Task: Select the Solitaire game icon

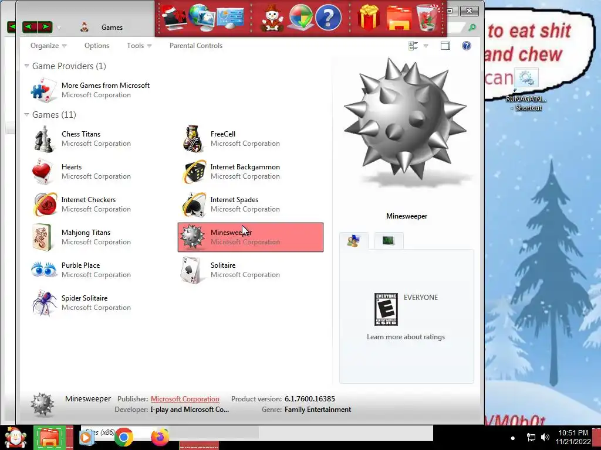Action: point(191,270)
